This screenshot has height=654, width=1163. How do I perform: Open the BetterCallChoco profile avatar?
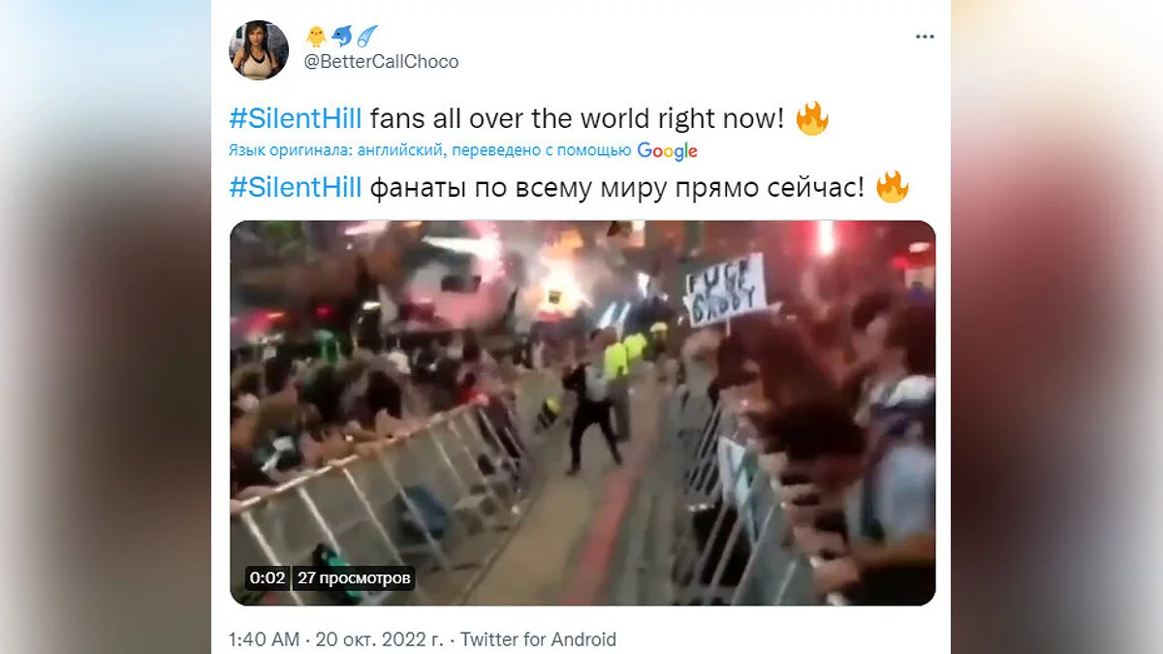(x=259, y=49)
